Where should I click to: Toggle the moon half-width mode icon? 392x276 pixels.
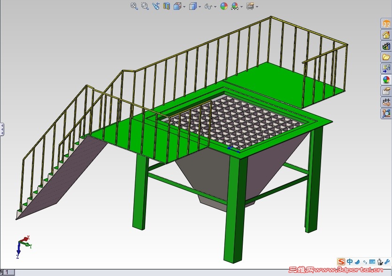(358, 262)
